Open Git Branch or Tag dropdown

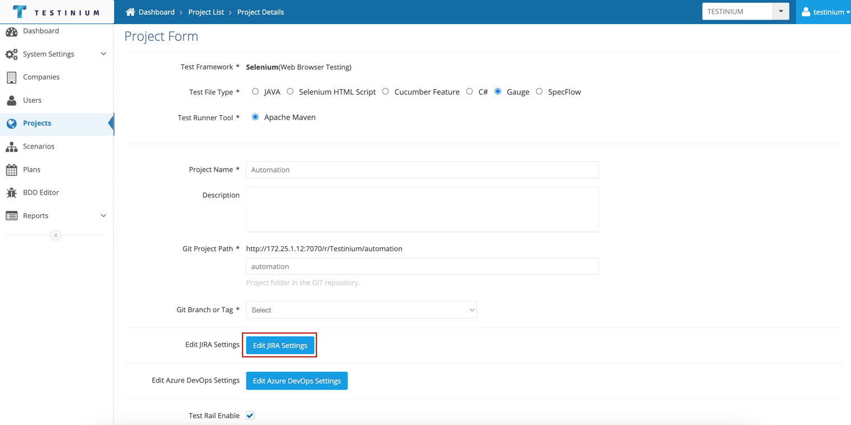pyautogui.click(x=362, y=310)
